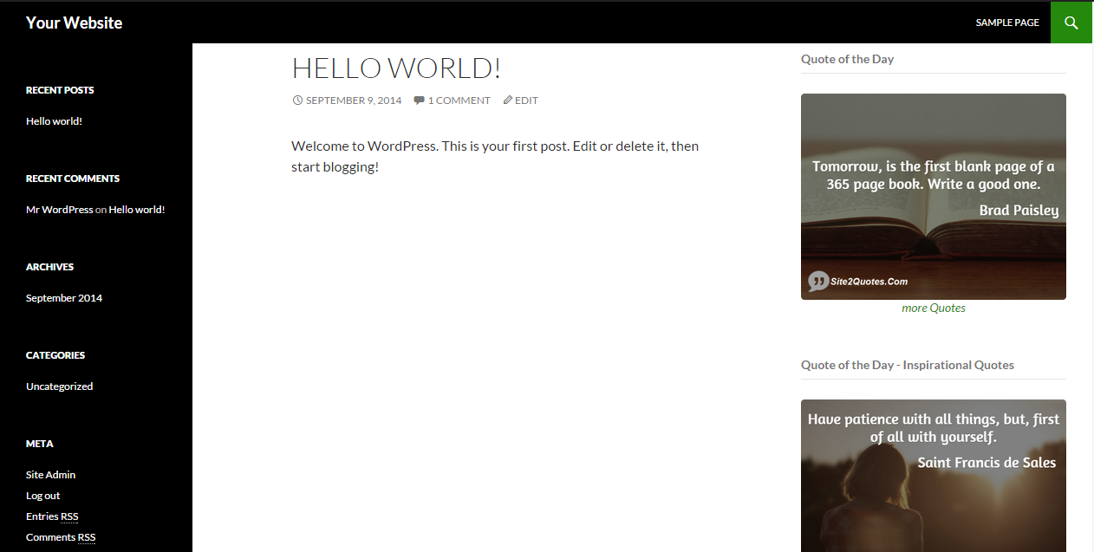Click the comment bubble icon

[x=419, y=101]
